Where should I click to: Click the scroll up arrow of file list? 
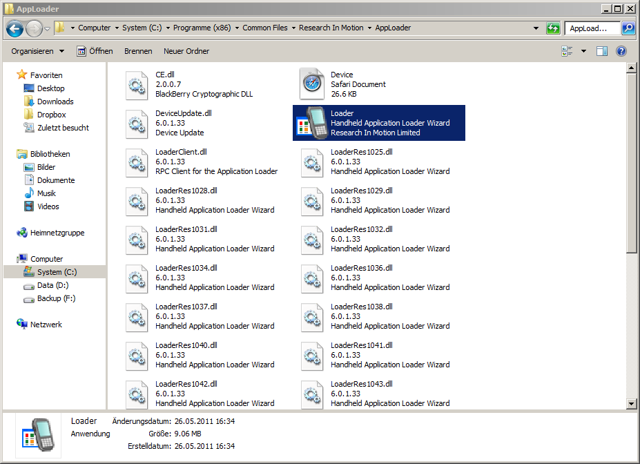pyautogui.click(x=631, y=68)
